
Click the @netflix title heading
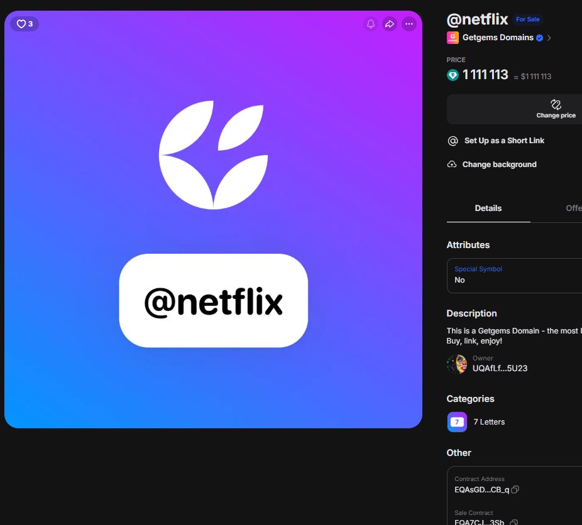pyautogui.click(x=477, y=19)
